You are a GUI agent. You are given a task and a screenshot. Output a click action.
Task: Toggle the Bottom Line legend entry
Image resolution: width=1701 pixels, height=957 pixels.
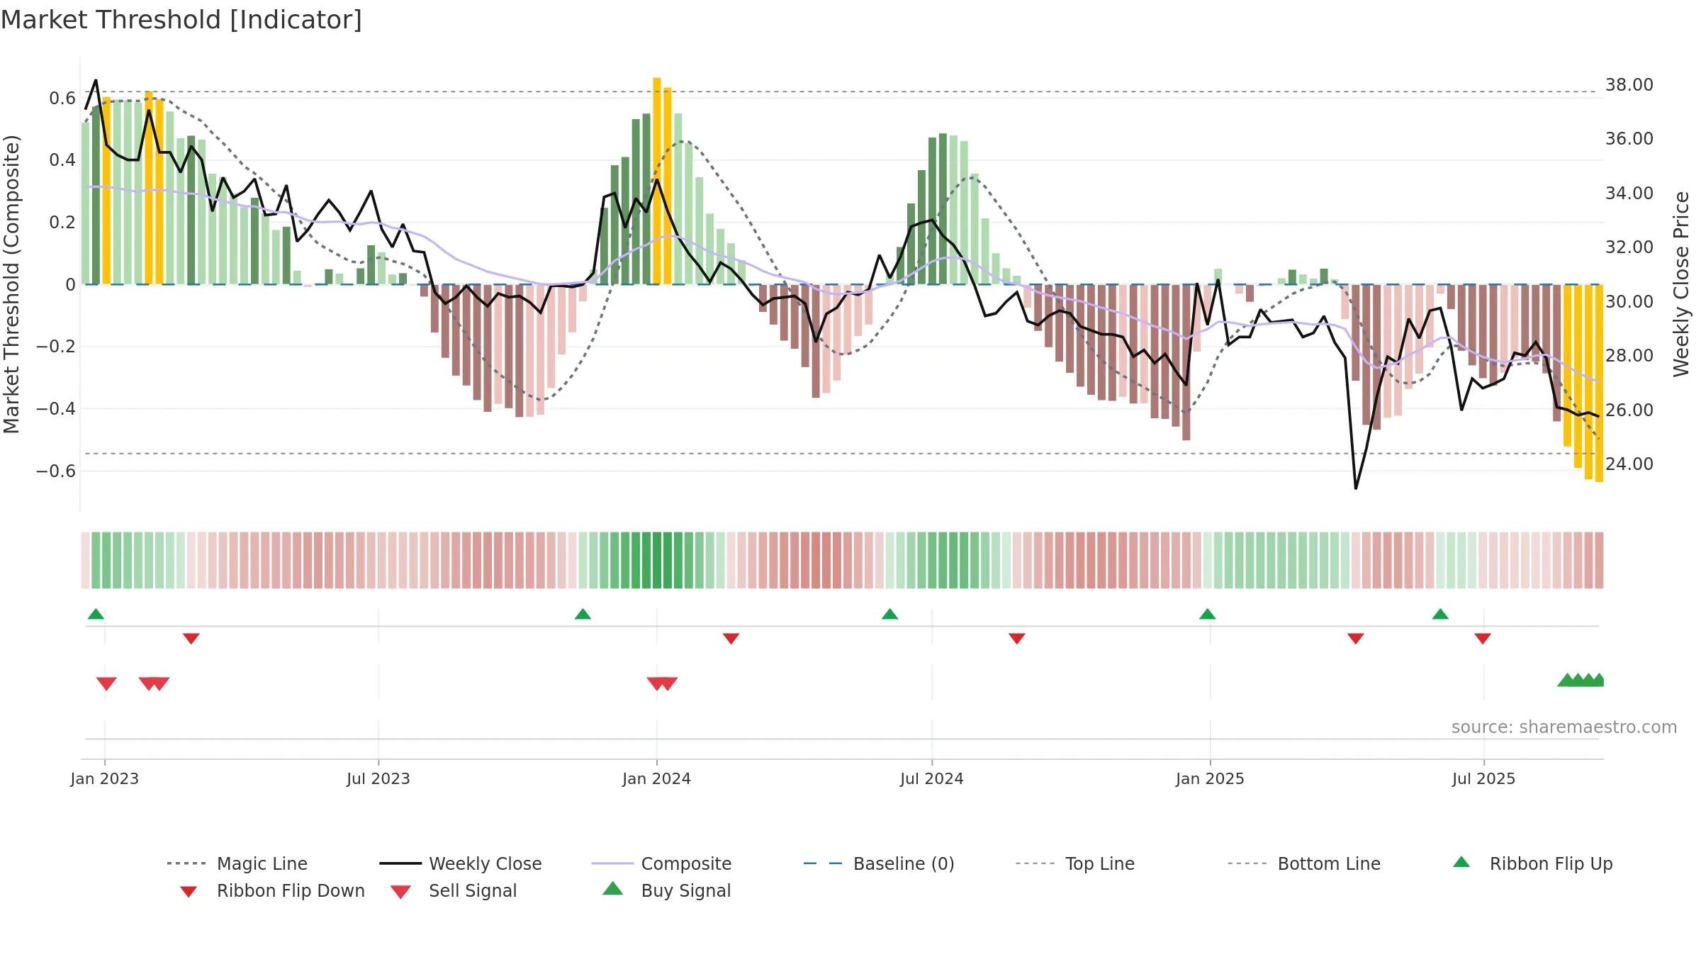pyautogui.click(x=1304, y=863)
